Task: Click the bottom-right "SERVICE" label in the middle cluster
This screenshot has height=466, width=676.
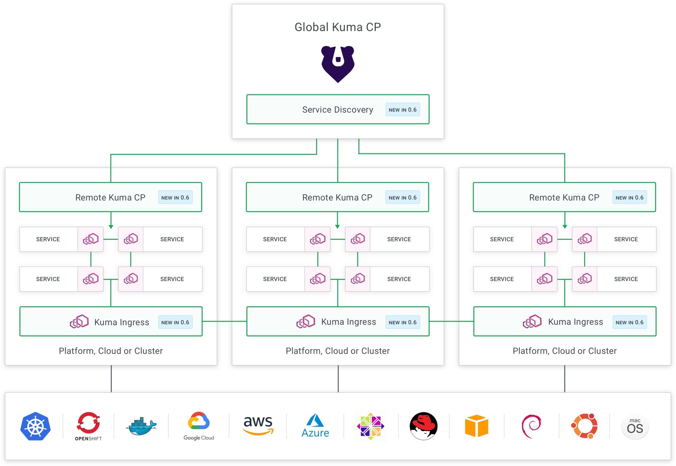Action: pos(399,279)
